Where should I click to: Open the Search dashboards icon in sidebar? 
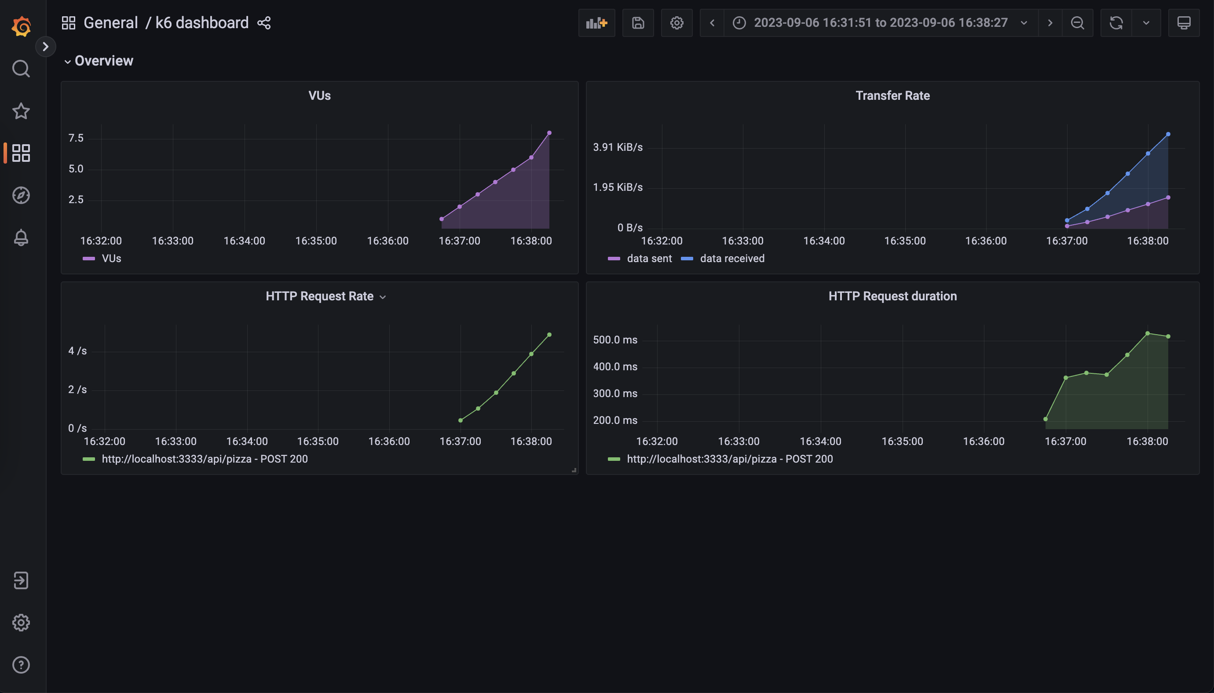tap(21, 69)
